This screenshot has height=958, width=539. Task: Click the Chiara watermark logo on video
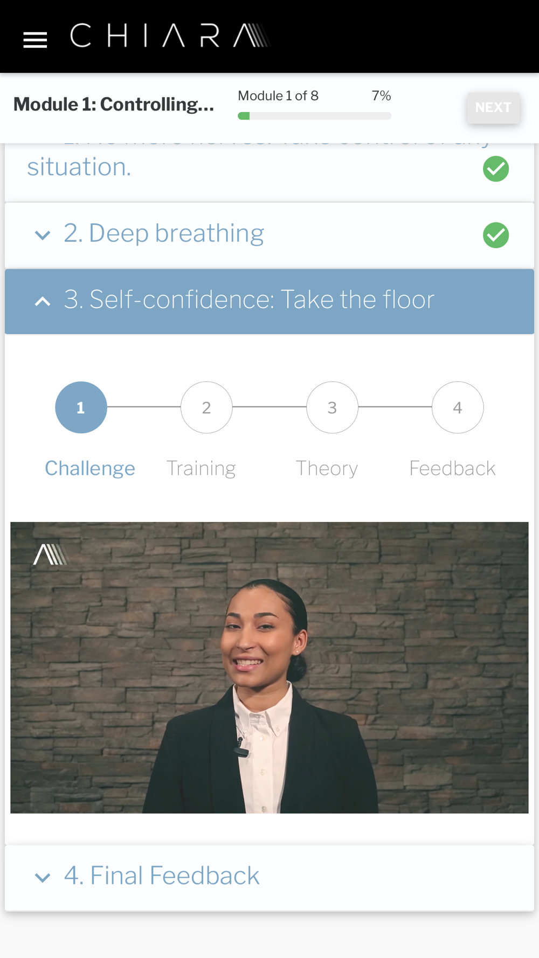click(50, 554)
